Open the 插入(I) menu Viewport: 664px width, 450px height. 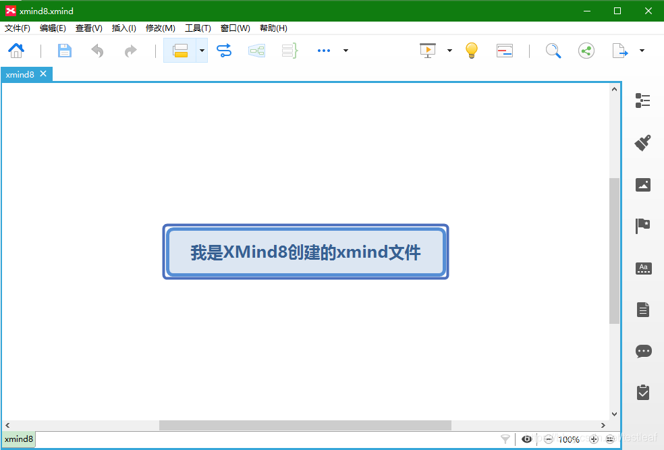coord(124,28)
